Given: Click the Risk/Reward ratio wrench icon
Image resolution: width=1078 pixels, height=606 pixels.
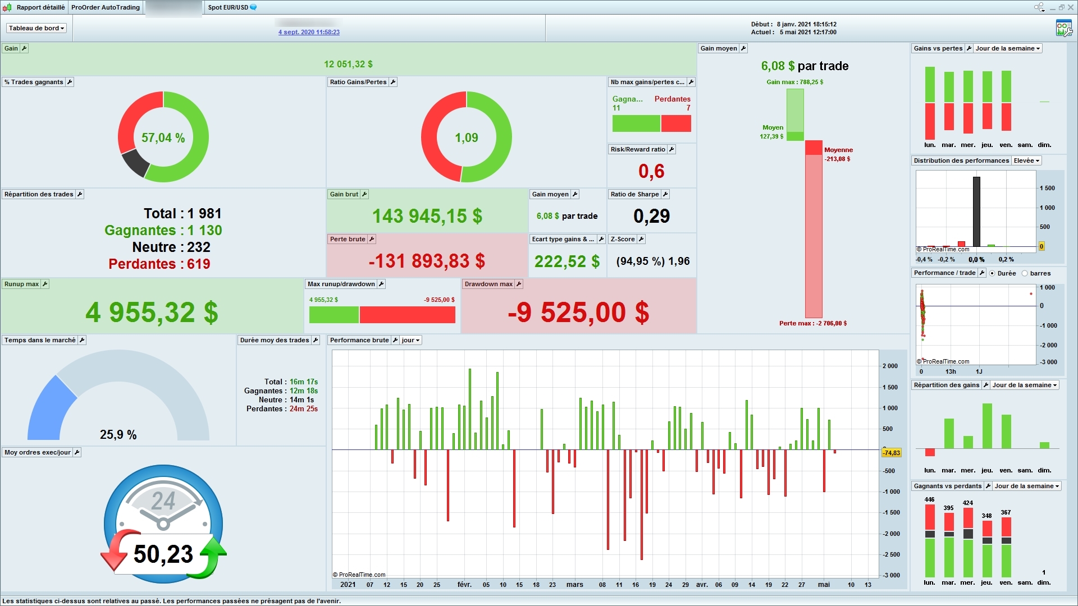Looking at the screenshot, I should pos(672,149).
